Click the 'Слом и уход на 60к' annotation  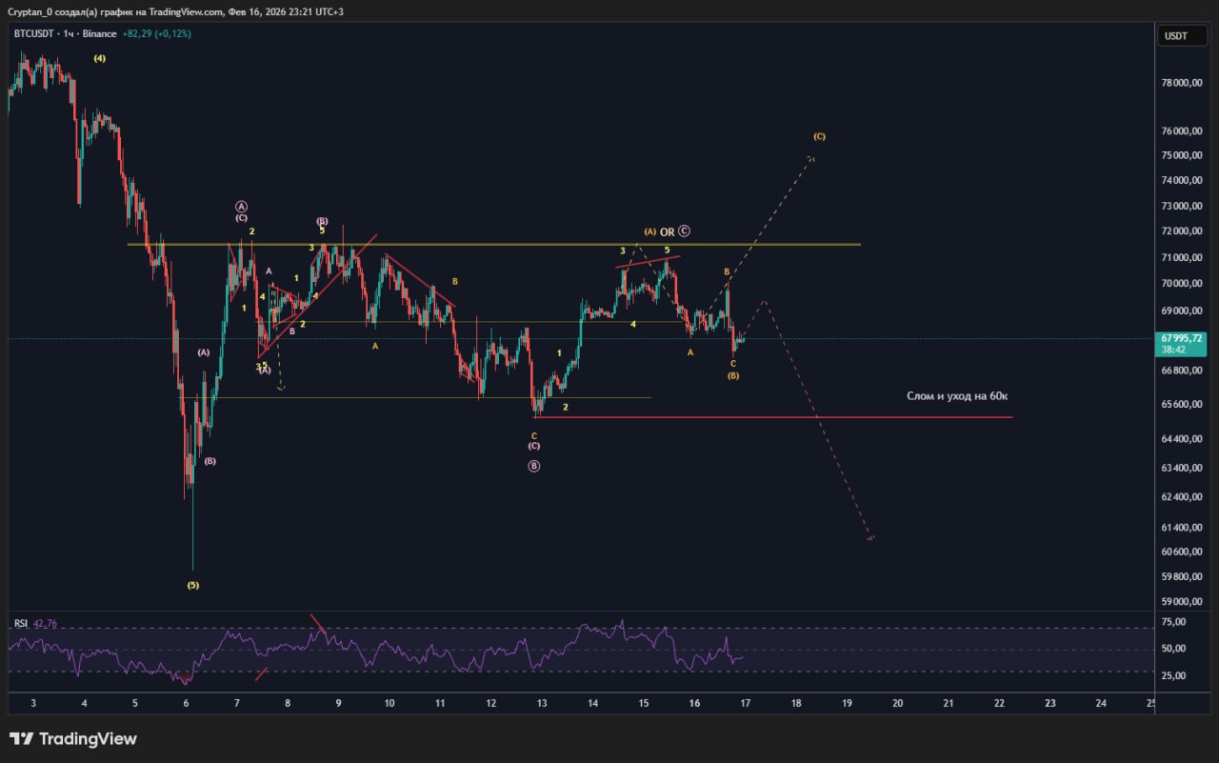[956, 395]
